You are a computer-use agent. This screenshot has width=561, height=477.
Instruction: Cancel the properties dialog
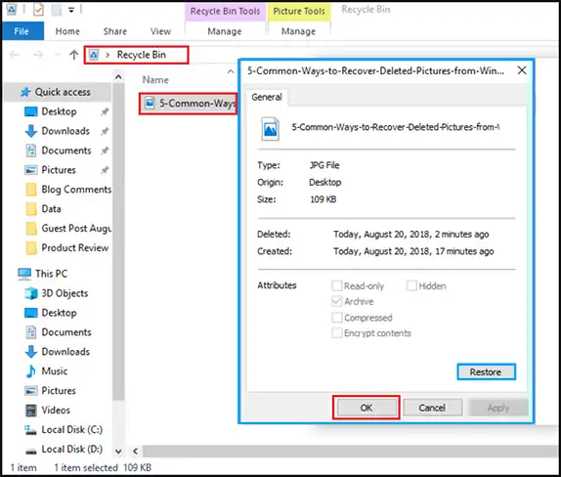click(x=432, y=408)
